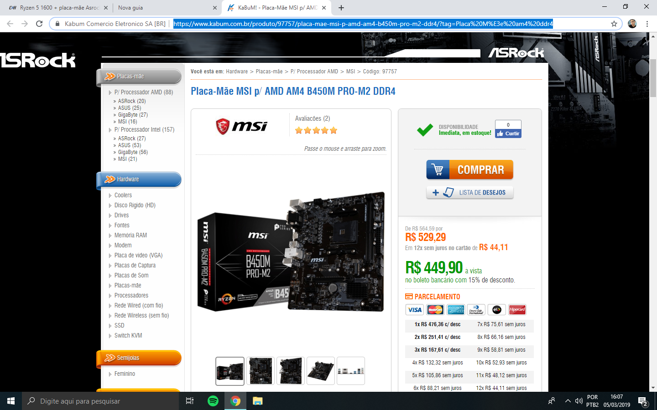Open File Explorer from the taskbar
This screenshot has height=410, width=657.
click(x=258, y=401)
